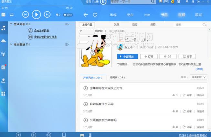The height and width of the screenshot is (137, 211).
Task: Open the 乐库 tab
Action: click(x=113, y=15)
